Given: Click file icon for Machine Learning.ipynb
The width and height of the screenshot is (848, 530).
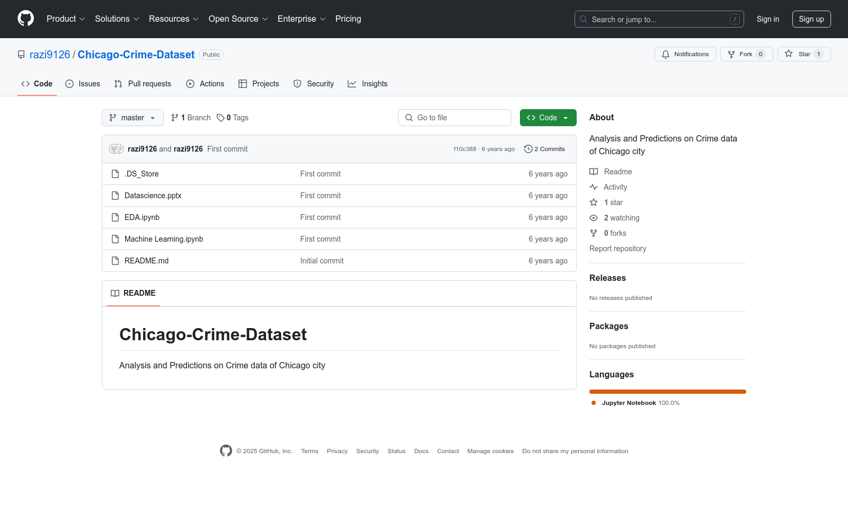Looking at the screenshot, I should tap(115, 239).
